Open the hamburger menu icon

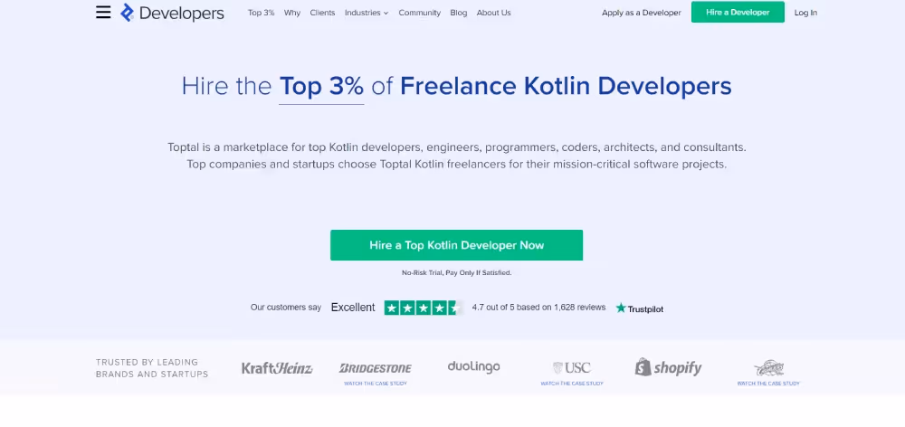coord(103,12)
